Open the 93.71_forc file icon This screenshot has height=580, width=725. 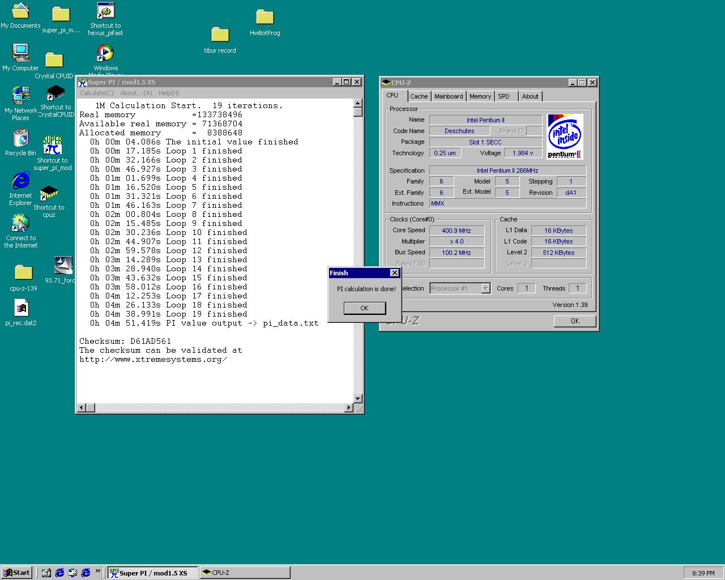[x=62, y=270]
